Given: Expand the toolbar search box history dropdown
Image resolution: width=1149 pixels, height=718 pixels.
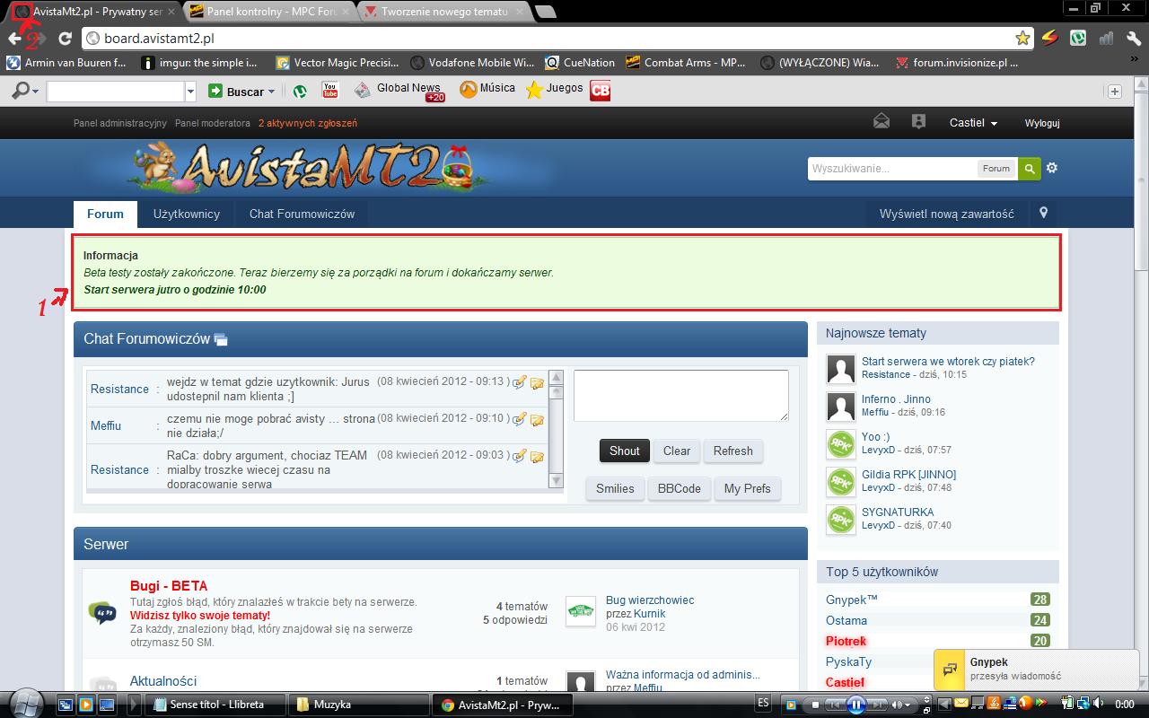Looking at the screenshot, I should pyautogui.click(x=190, y=92).
